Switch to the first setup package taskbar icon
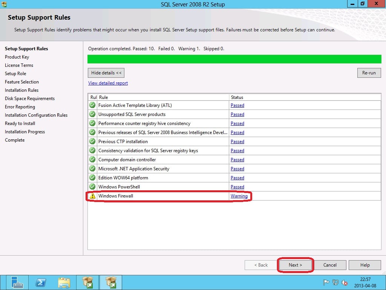Image resolution: width=386 pixels, height=290 pixels. (87, 282)
